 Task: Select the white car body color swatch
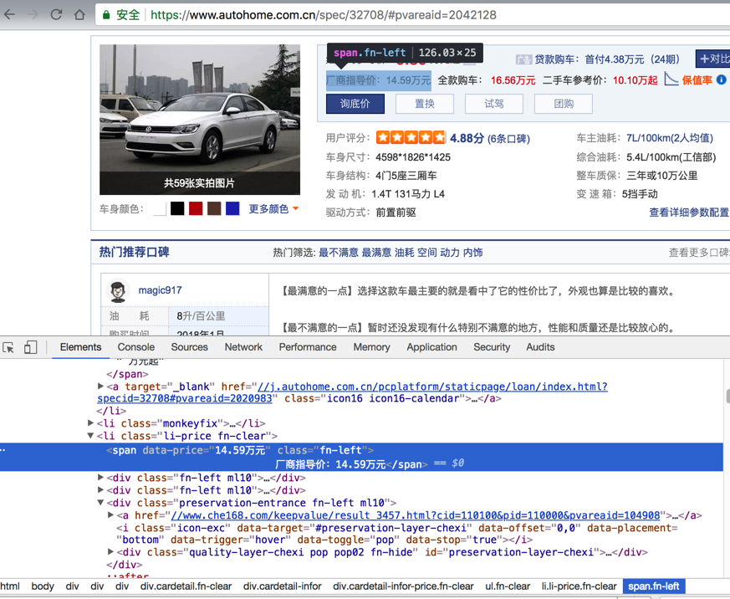[160, 208]
